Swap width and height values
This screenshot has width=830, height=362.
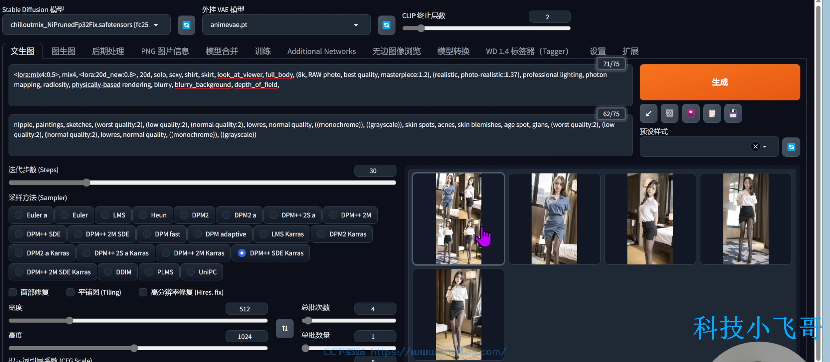click(x=285, y=328)
